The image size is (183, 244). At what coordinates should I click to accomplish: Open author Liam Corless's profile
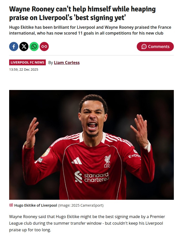[67, 63]
